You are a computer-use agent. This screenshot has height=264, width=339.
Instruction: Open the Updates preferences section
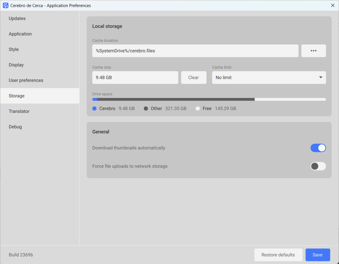(x=17, y=19)
